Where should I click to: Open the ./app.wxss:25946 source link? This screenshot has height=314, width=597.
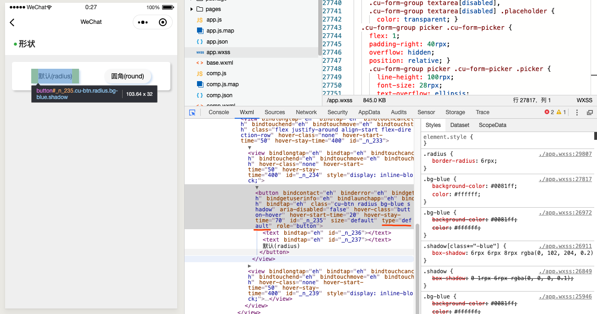point(565,297)
